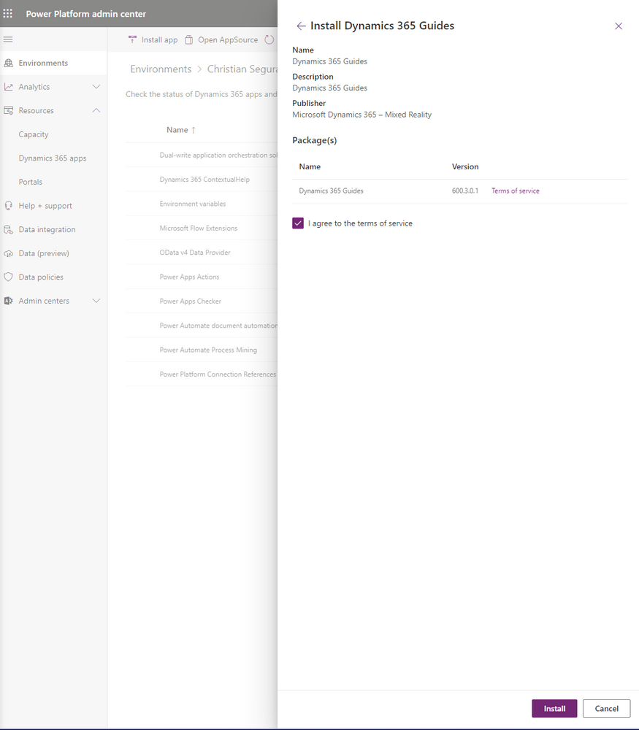Click the package Version column header
639x730 pixels.
point(464,166)
